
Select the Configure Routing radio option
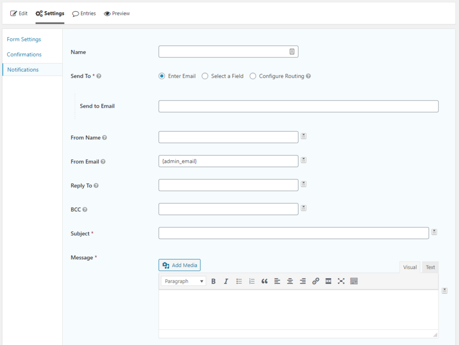(x=253, y=76)
